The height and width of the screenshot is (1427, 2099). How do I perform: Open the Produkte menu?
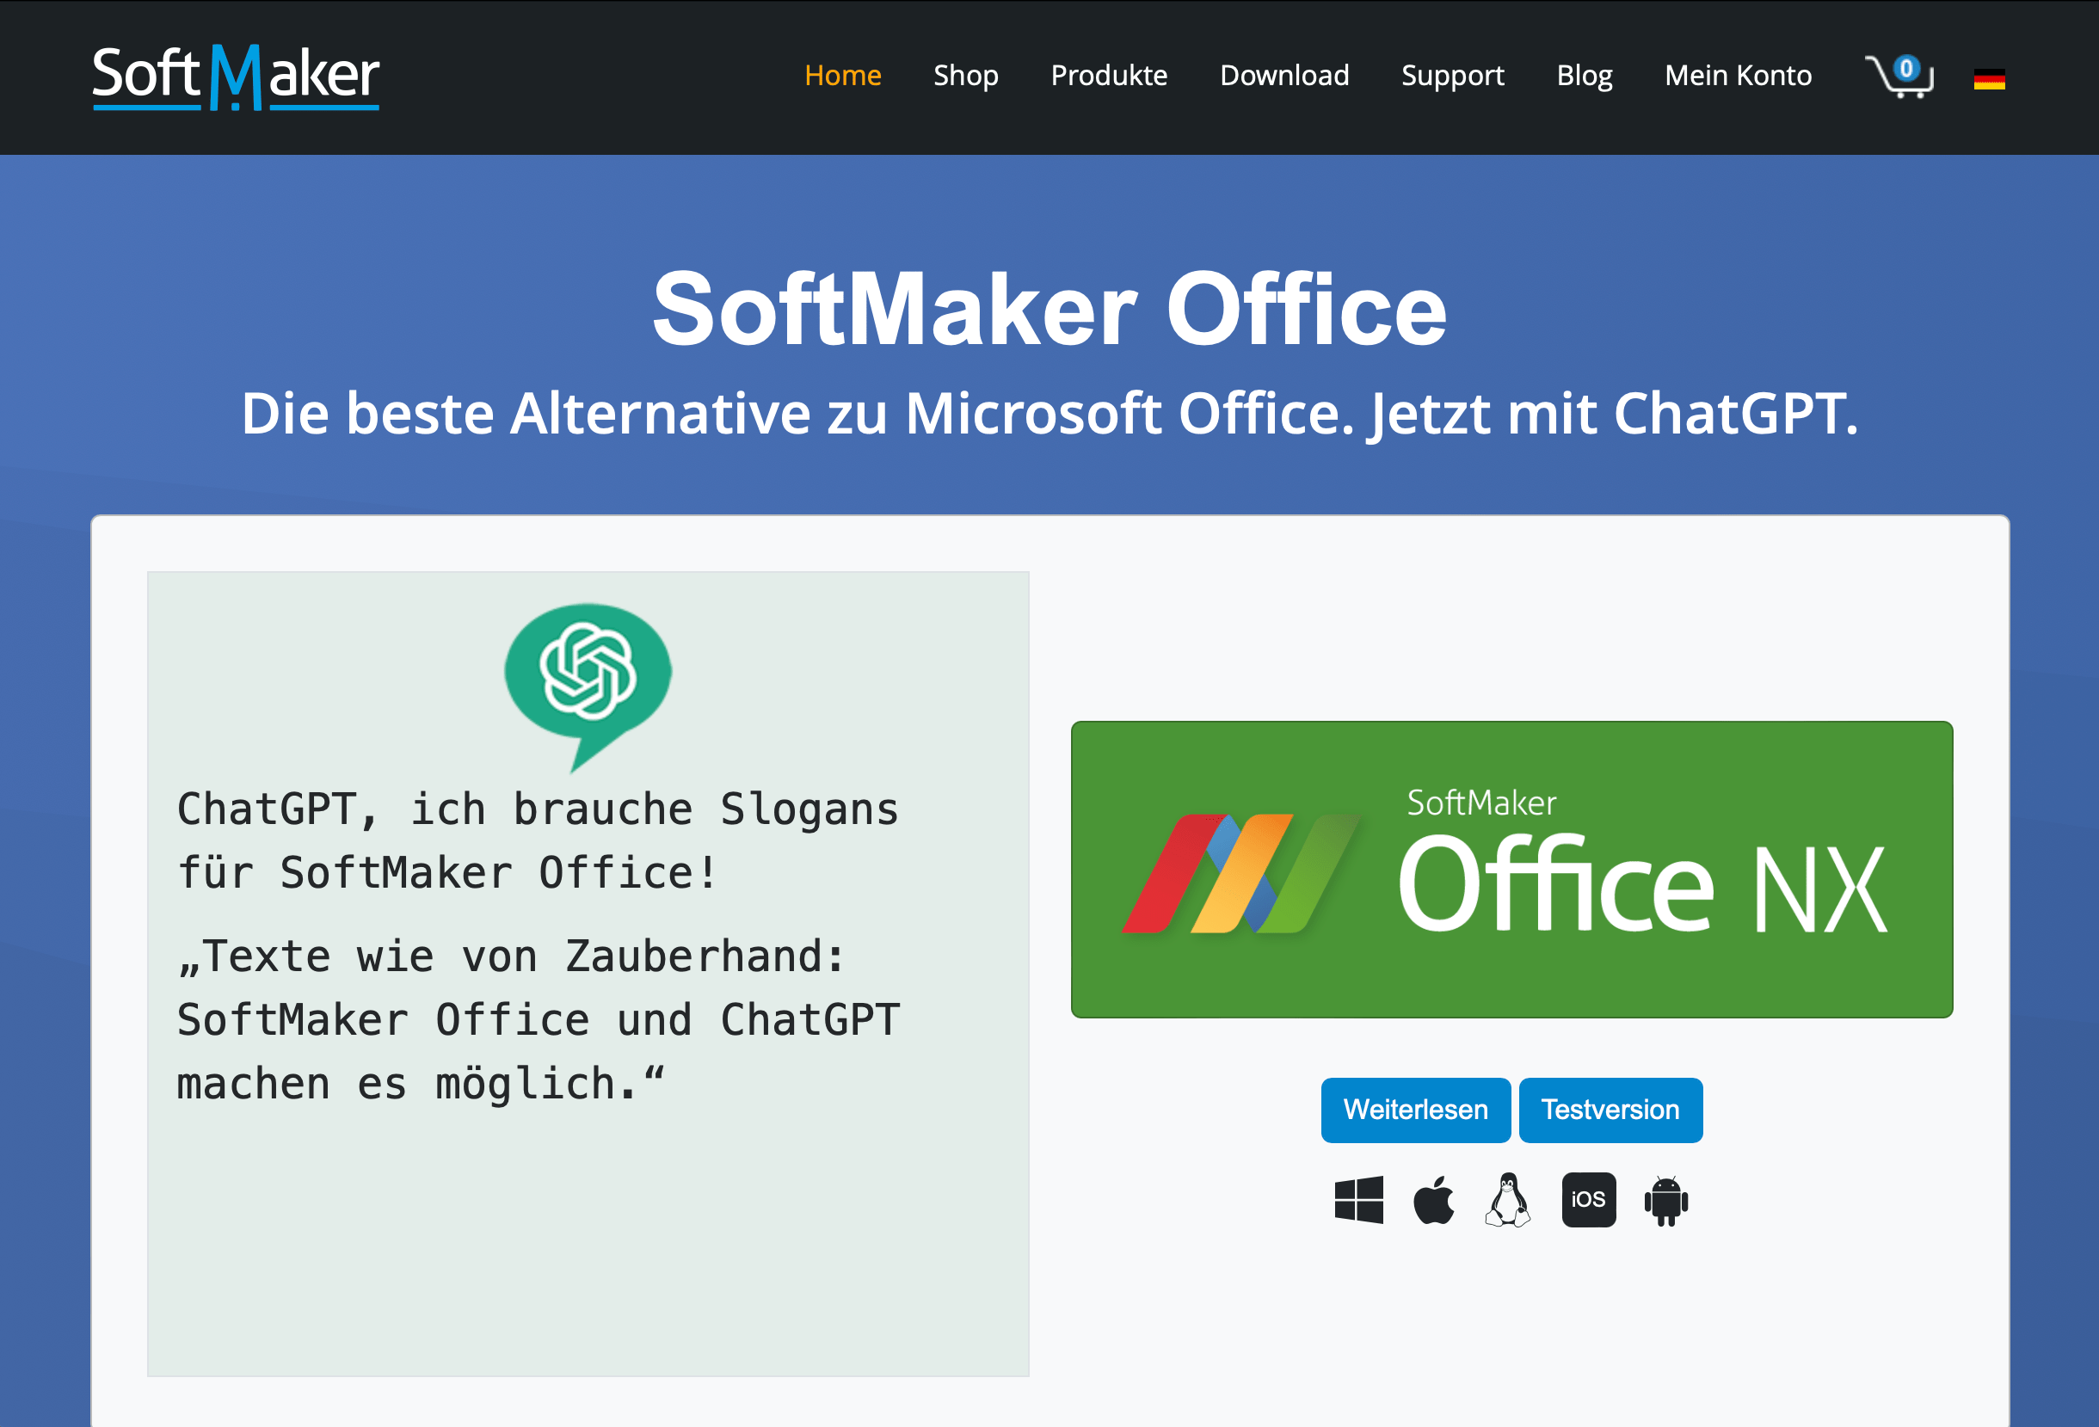tap(1108, 76)
